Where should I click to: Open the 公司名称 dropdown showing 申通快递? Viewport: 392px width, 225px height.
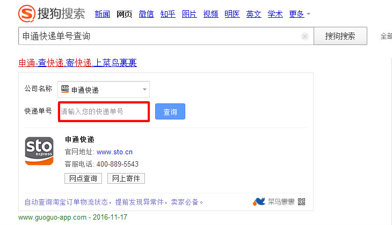click(x=104, y=89)
